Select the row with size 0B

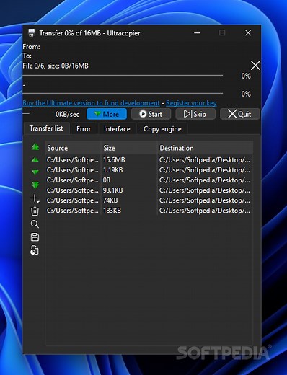click(x=149, y=180)
